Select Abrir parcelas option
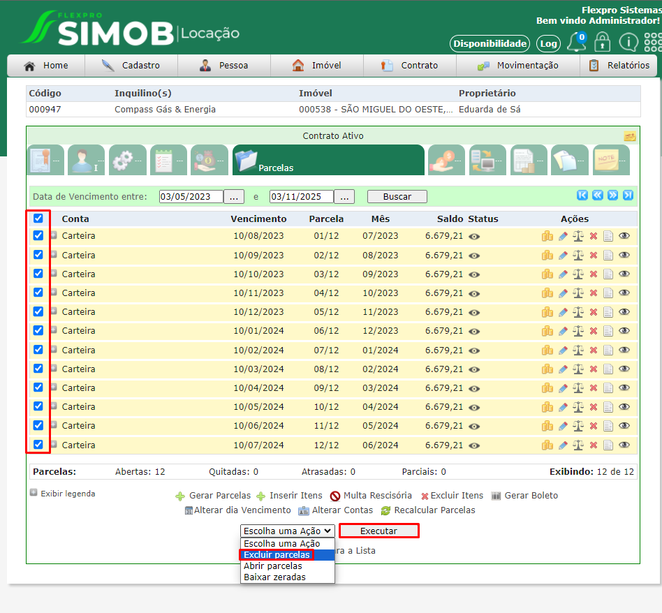Screen dimensions: 662x613 click(x=288, y=566)
